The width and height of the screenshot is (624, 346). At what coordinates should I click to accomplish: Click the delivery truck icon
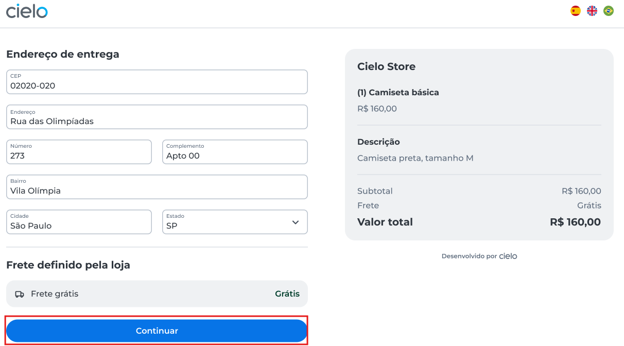pyautogui.click(x=20, y=294)
